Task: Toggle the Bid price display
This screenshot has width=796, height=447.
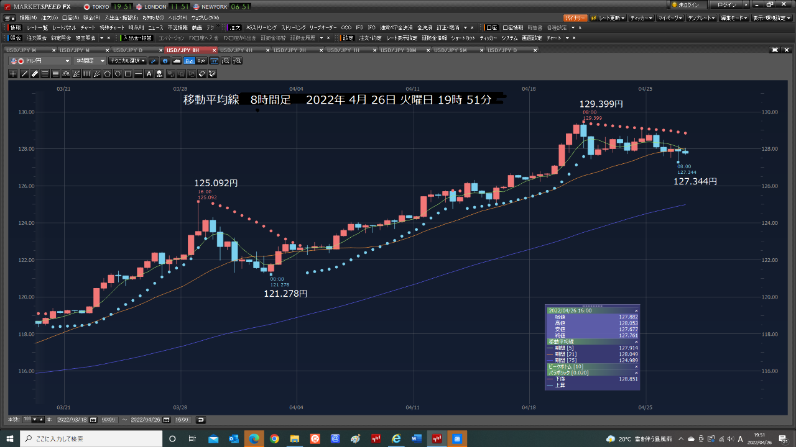Action: click(190, 61)
